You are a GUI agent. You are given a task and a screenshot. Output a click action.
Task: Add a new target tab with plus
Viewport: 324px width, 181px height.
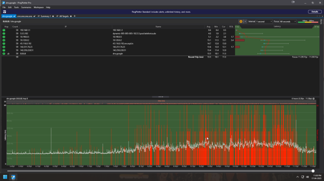(x=74, y=16)
